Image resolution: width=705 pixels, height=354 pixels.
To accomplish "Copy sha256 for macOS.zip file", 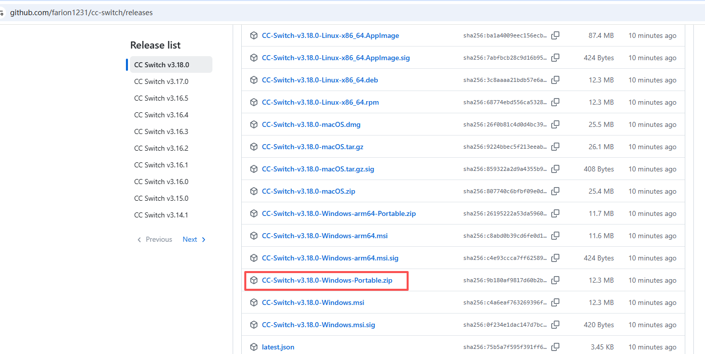I will [555, 191].
